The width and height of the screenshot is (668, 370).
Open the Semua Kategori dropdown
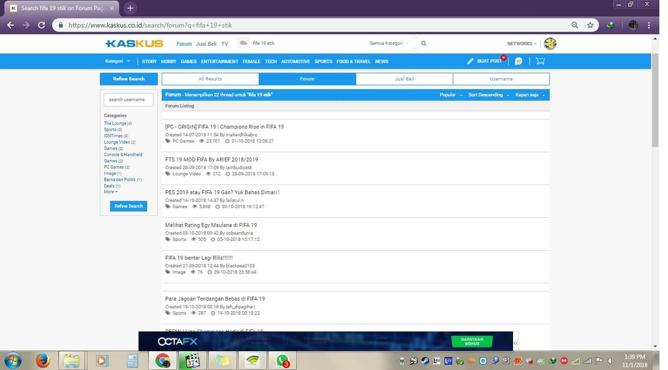click(389, 44)
